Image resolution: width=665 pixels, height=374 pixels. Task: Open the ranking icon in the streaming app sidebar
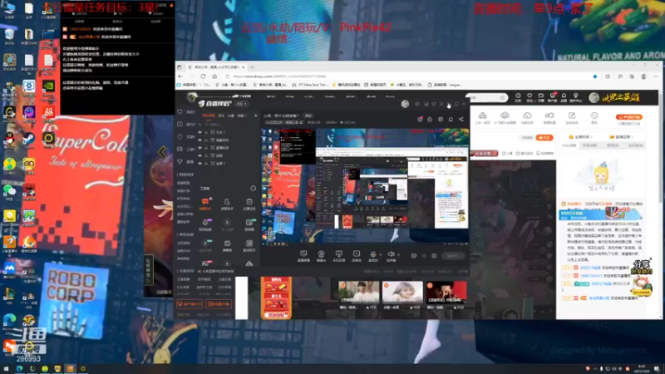180,124
